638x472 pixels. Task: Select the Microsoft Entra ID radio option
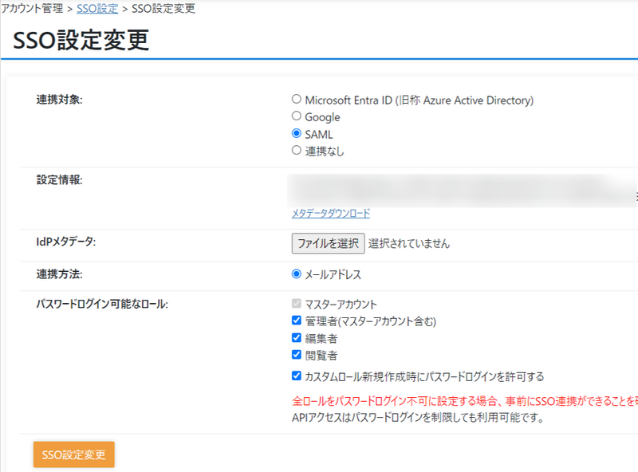point(297,100)
